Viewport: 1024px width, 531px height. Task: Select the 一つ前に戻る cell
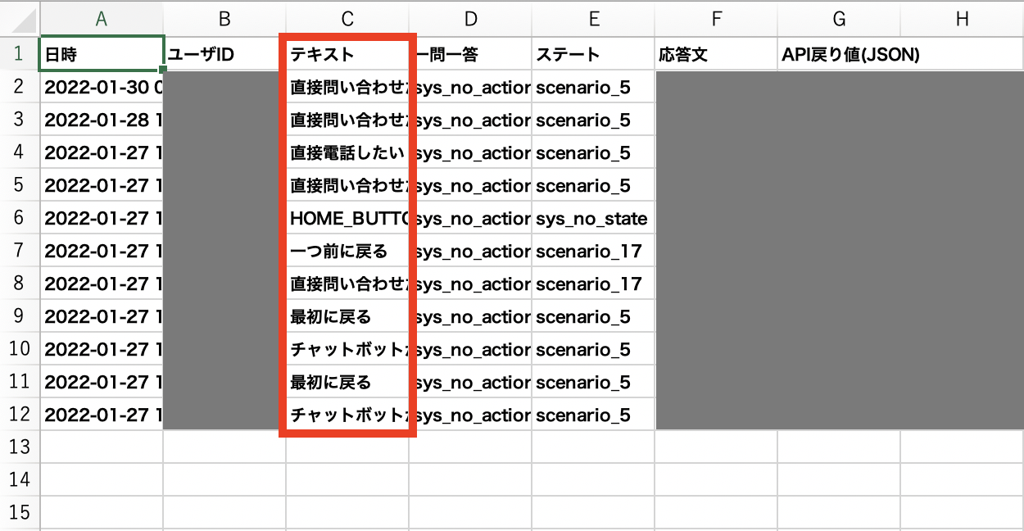pyautogui.click(x=347, y=251)
